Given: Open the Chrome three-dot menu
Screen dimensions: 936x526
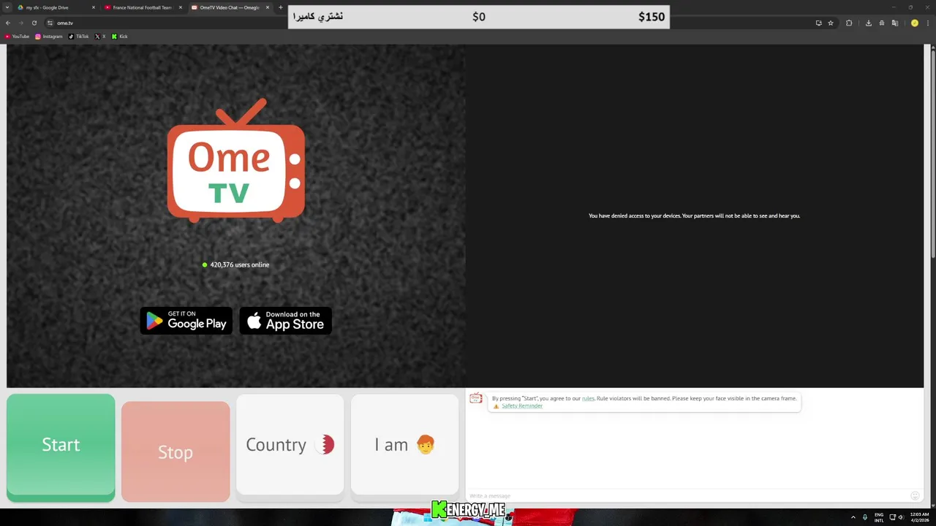Looking at the screenshot, I should (928, 23).
